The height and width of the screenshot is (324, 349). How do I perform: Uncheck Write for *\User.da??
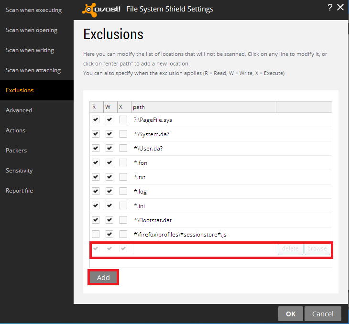[109, 148]
